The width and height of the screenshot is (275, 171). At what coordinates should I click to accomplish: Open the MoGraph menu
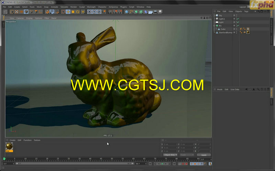(x=91, y=7)
